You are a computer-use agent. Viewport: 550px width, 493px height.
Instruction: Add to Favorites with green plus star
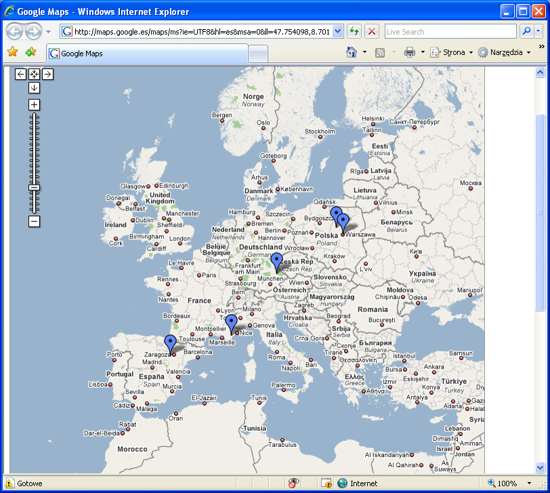[x=31, y=52]
